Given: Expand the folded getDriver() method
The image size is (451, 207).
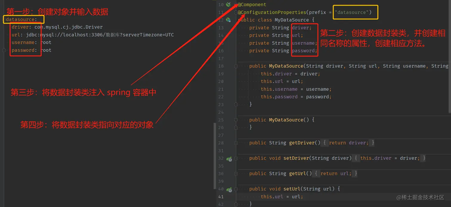Looking at the screenshot, I should 236,143.
